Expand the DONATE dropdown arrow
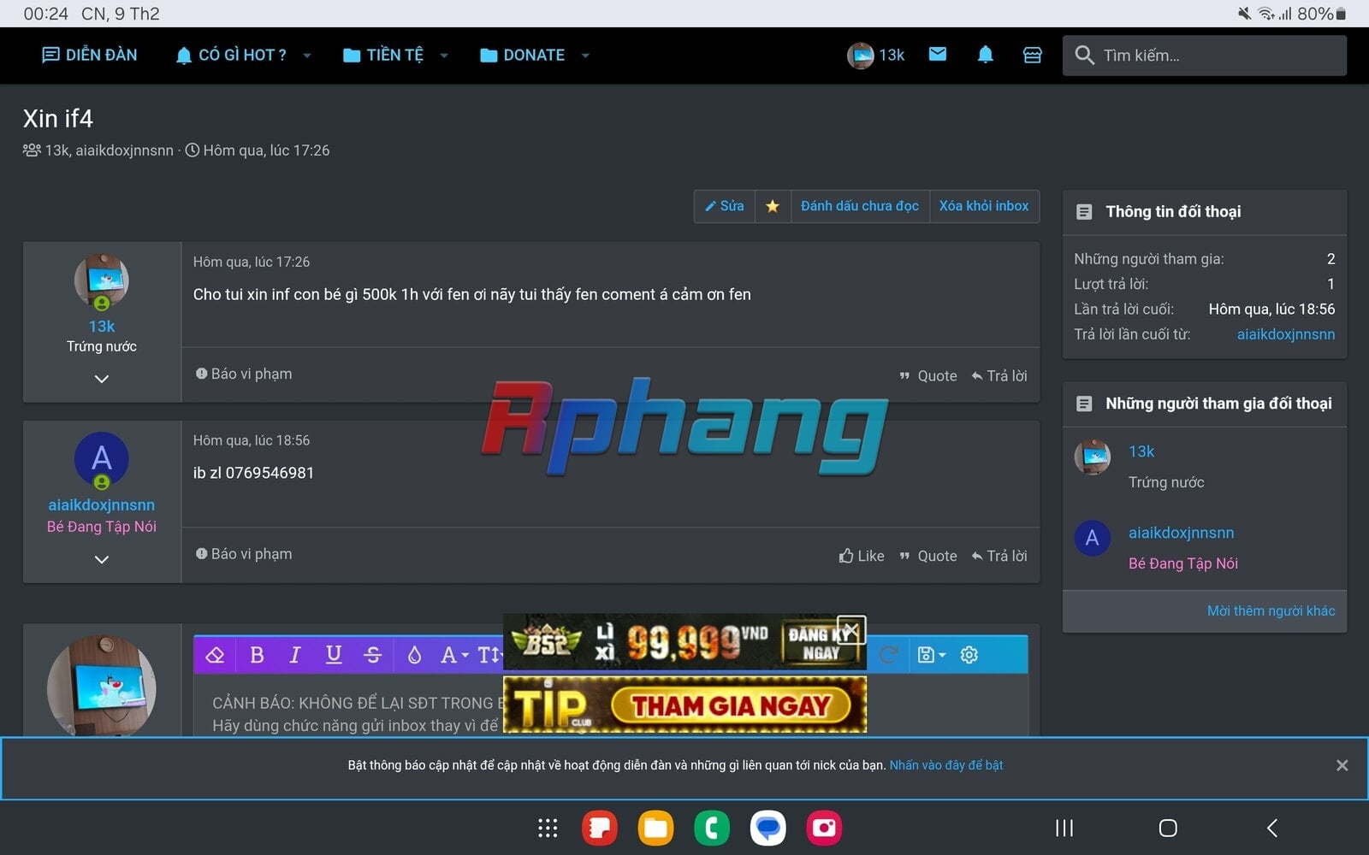 585,56
